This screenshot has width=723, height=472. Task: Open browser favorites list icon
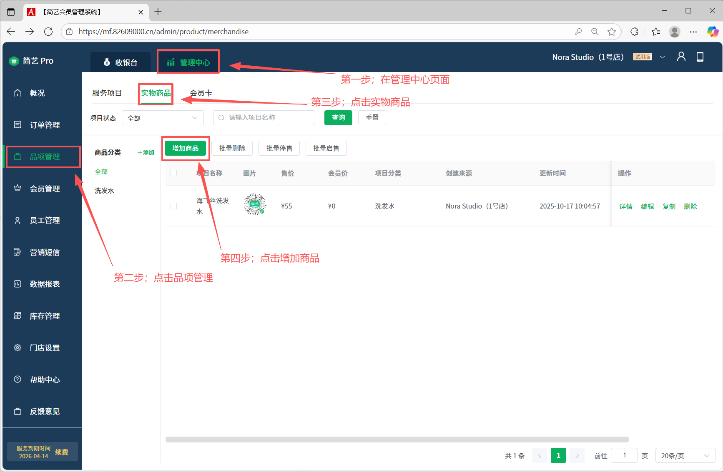coord(656,32)
